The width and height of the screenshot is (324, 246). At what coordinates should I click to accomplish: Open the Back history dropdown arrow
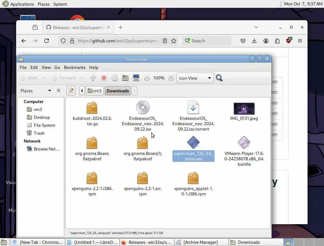44,78
